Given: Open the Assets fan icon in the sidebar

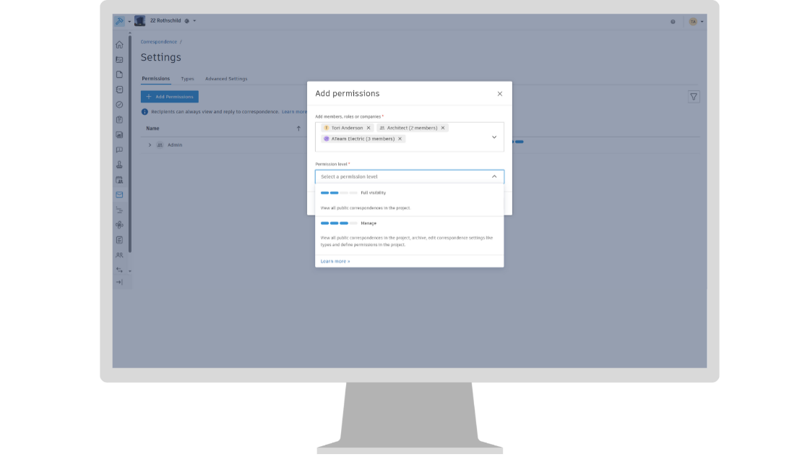Looking at the screenshot, I should [119, 225].
